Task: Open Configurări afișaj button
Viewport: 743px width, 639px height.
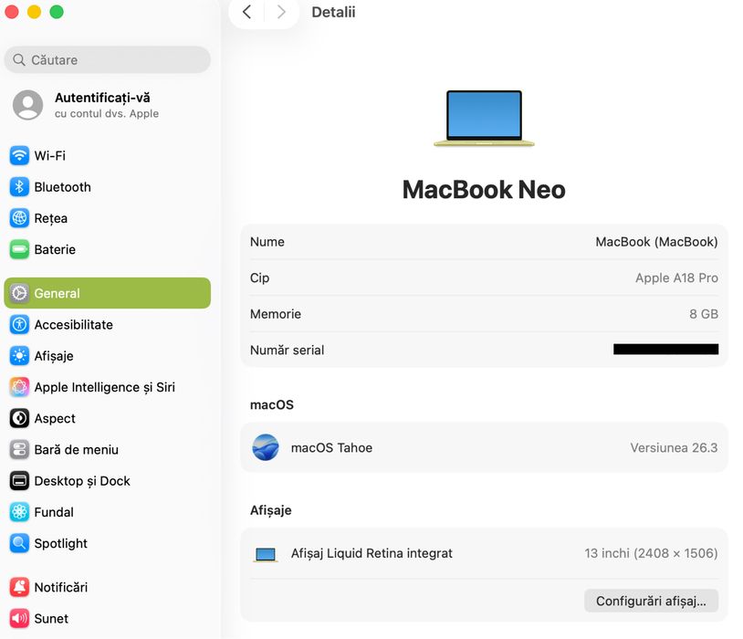Action: [x=651, y=601]
